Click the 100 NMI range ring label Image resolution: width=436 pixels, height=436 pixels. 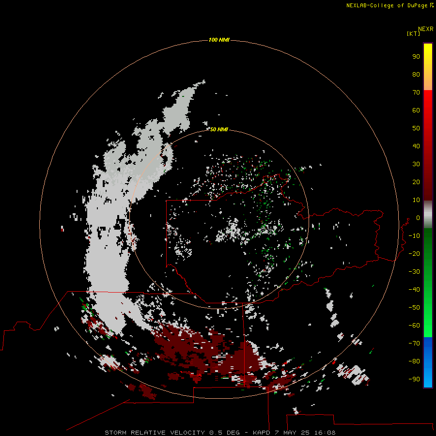(219, 40)
